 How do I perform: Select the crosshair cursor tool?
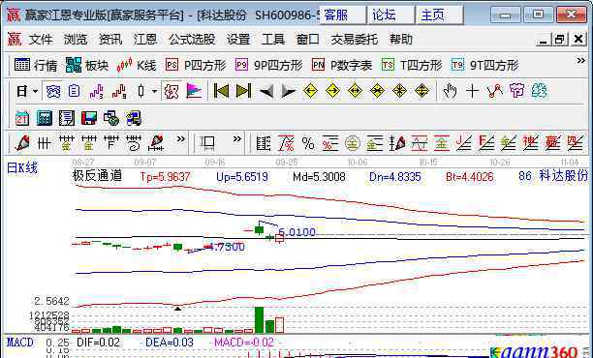pos(472,91)
